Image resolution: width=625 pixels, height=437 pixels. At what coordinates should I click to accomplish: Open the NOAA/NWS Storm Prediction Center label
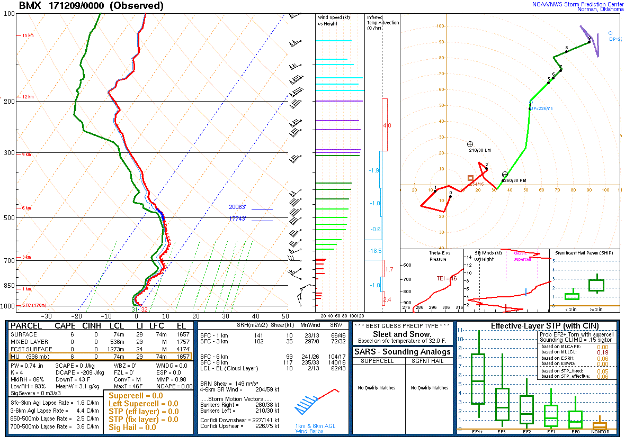point(577,4)
